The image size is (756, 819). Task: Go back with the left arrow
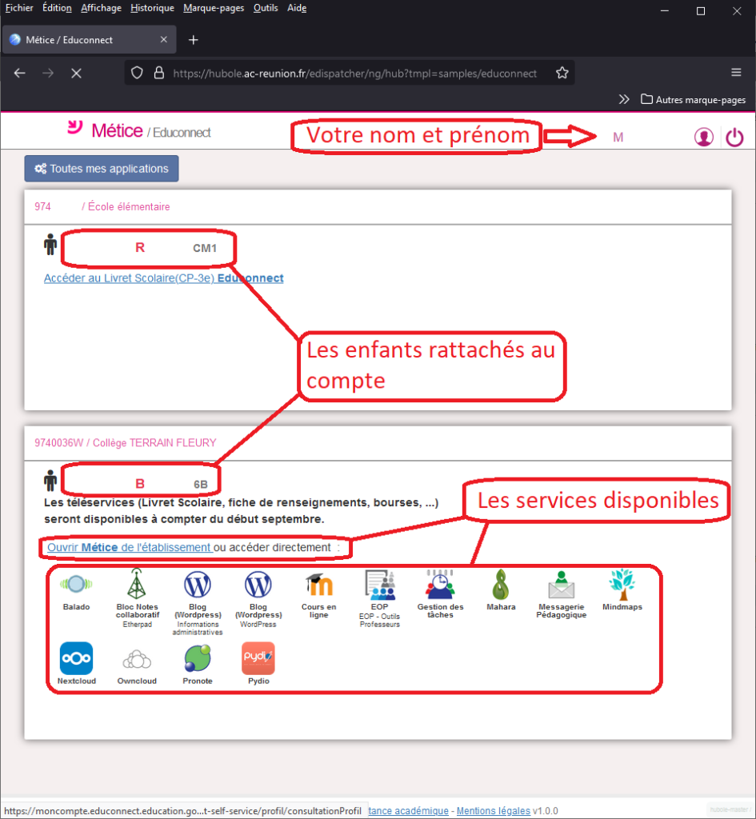click(x=20, y=73)
